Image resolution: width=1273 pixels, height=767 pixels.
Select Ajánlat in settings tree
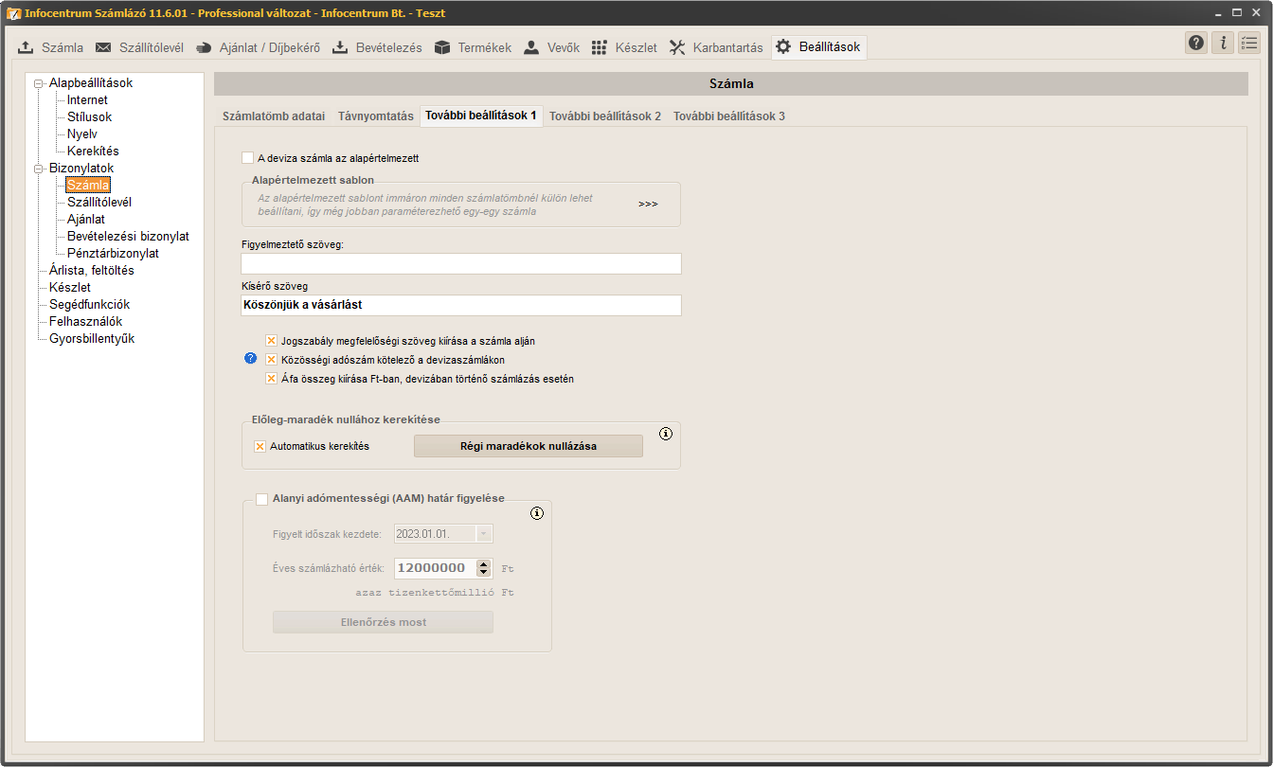86,220
